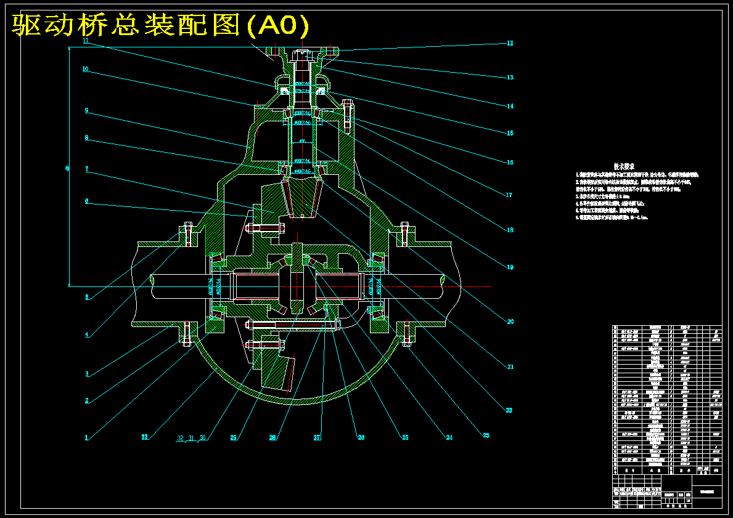Click part label 4
Screen dimensions: 733x518
click(87, 334)
